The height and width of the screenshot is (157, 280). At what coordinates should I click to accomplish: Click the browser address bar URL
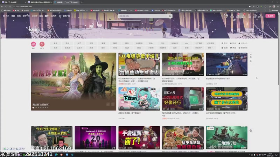pos(24,7)
